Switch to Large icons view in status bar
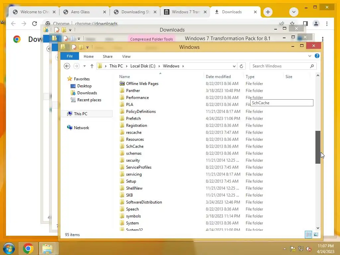This screenshot has width=340, height=255. pos(316,234)
